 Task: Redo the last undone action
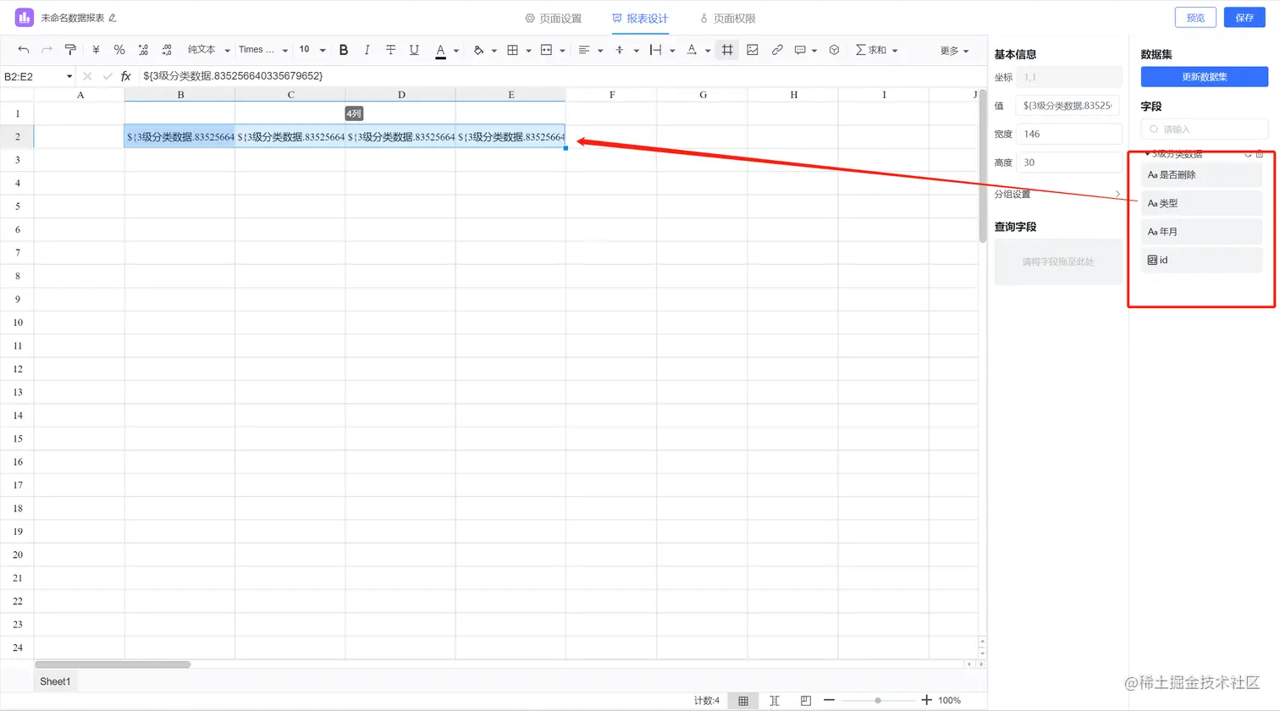coord(47,50)
